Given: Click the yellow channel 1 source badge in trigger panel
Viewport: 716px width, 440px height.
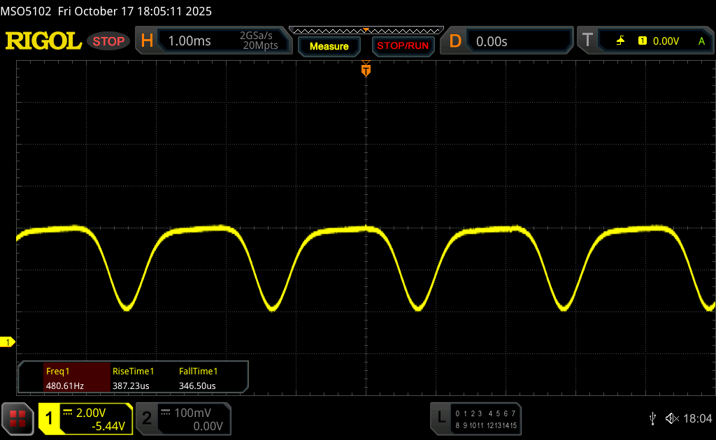Looking at the screenshot, I should [642, 41].
